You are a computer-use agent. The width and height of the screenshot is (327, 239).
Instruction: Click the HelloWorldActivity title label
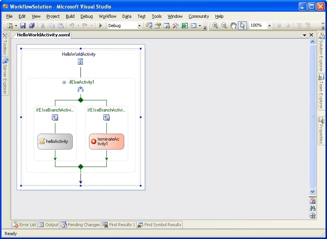[79, 54]
